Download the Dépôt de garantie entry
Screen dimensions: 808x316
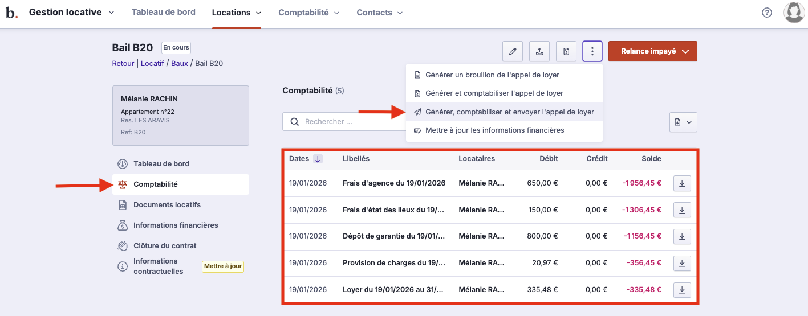(682, 236)
